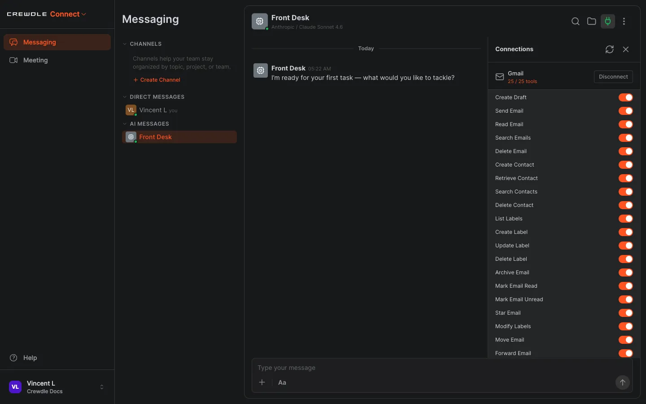The image size is (646, 404).
Task: Toggle text formatting with Aa icon
Action: pyautogui.click(x=282, y=382)
